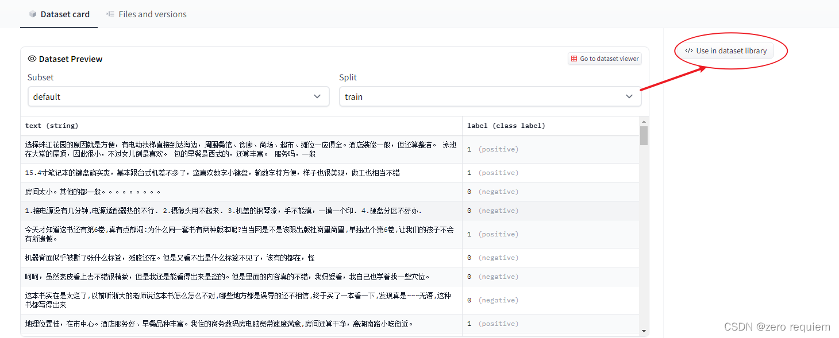Open the Files and versions tab
This screenshot has height=338, width=839.
pyautogui.click(x=147, y=14)
